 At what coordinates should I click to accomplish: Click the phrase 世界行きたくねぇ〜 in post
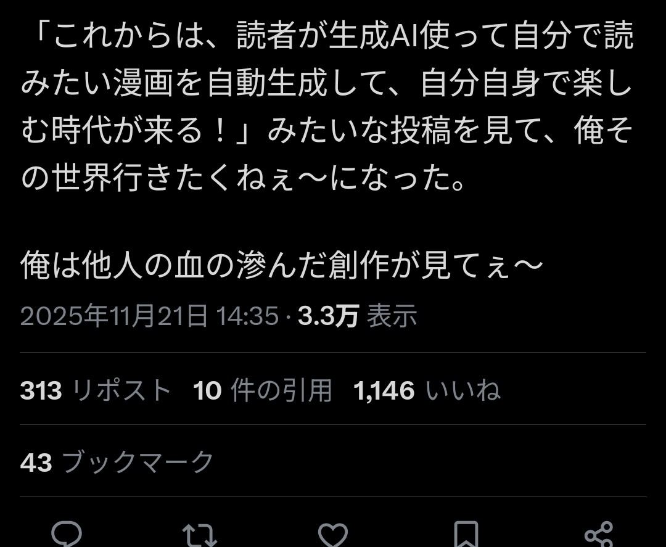191,178
